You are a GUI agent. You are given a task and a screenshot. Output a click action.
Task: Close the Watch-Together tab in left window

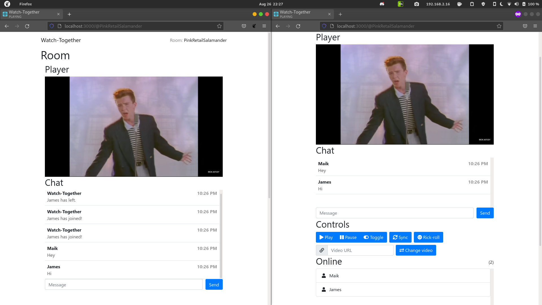(x=58, y=14)
